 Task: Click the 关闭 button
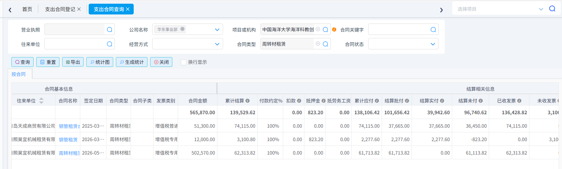pyautogui.click(x=161, y=62)
